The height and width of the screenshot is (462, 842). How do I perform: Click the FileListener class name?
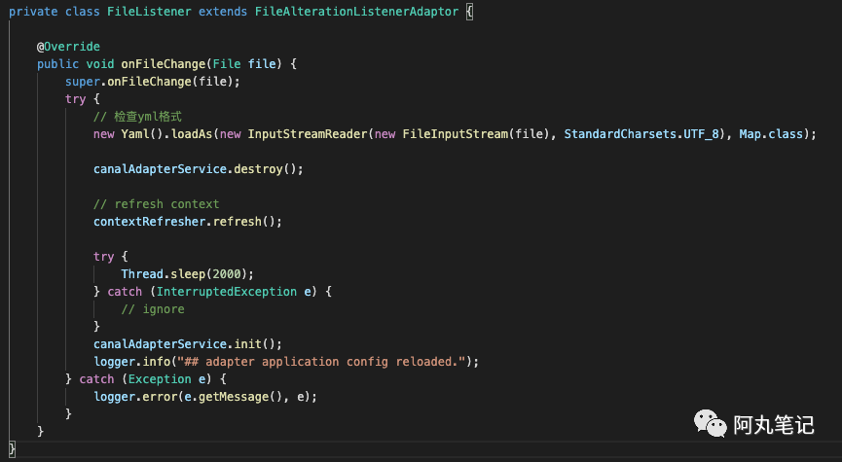[x=149, y=12]
